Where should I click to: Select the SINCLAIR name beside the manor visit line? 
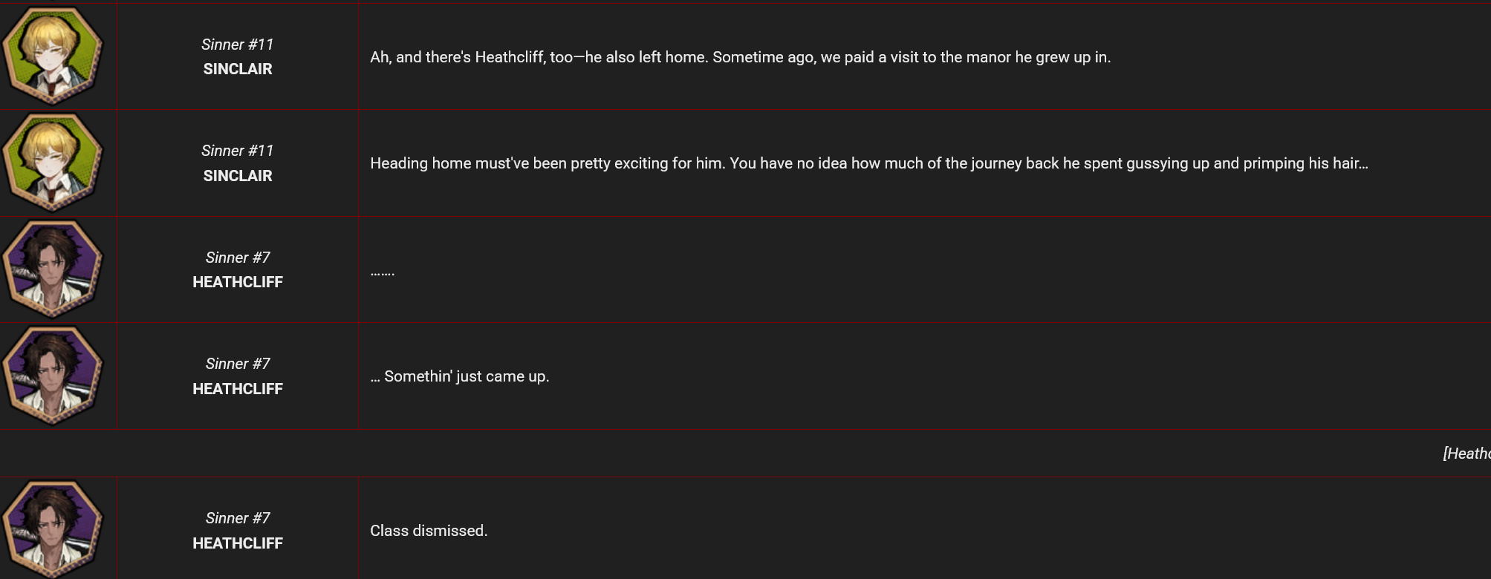pyautogui.click(x=238, y=69)
